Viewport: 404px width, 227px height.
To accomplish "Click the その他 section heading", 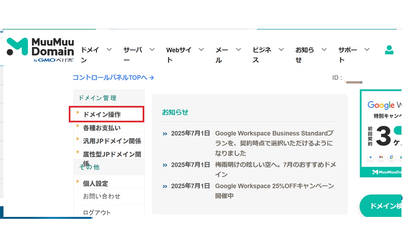I will click(x=90, y=167).
